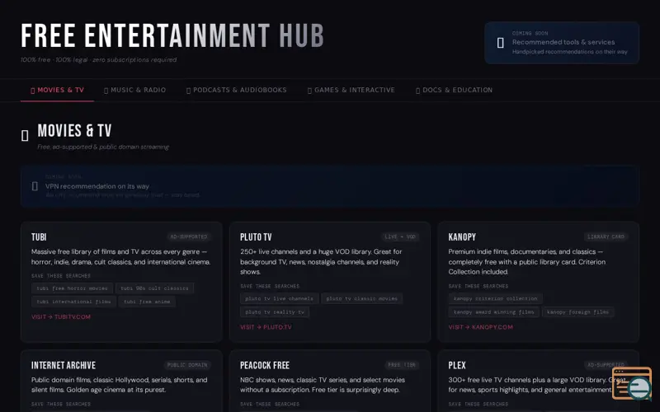The width and height of the screenshot is (660, 412).
Task: Visit the pluto.tv link
Action: coord(266,327)
